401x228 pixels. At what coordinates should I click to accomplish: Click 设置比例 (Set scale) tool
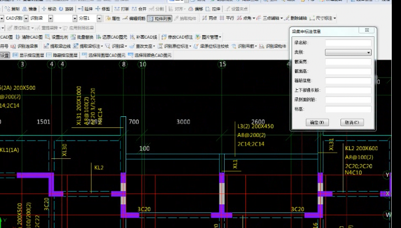(56, 37)
